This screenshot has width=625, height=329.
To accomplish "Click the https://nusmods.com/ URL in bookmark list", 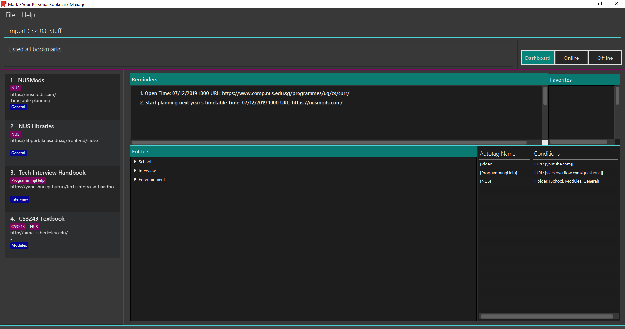I will coord(33,95).
